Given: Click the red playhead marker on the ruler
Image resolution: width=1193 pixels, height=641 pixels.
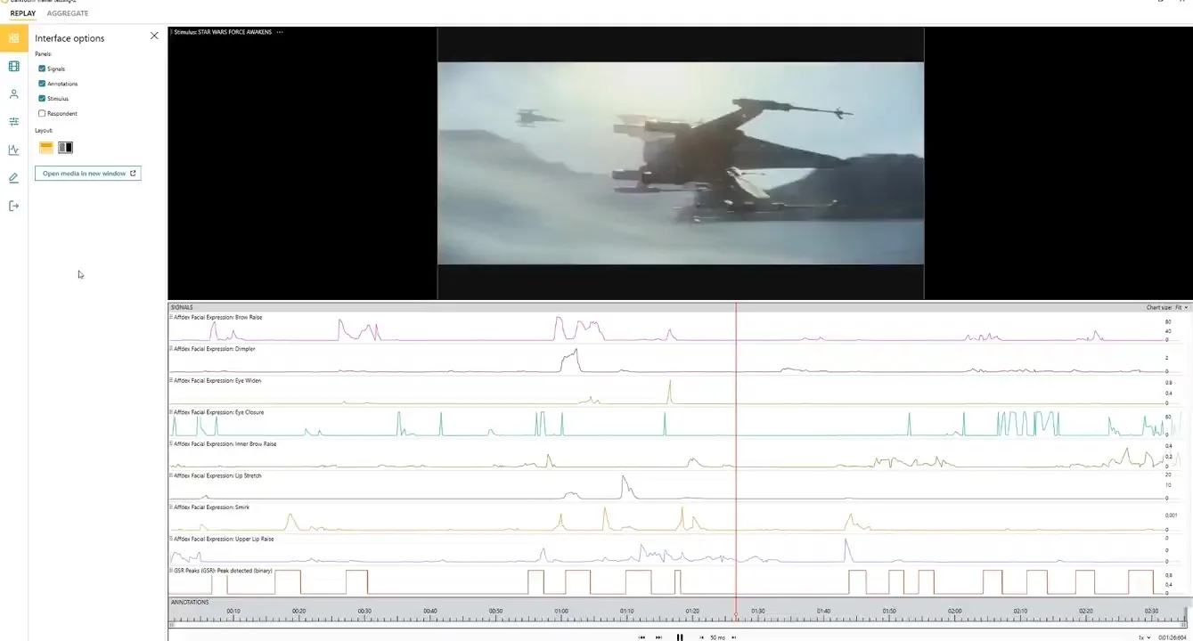Looking at the screenshot, I should point(736,614).
